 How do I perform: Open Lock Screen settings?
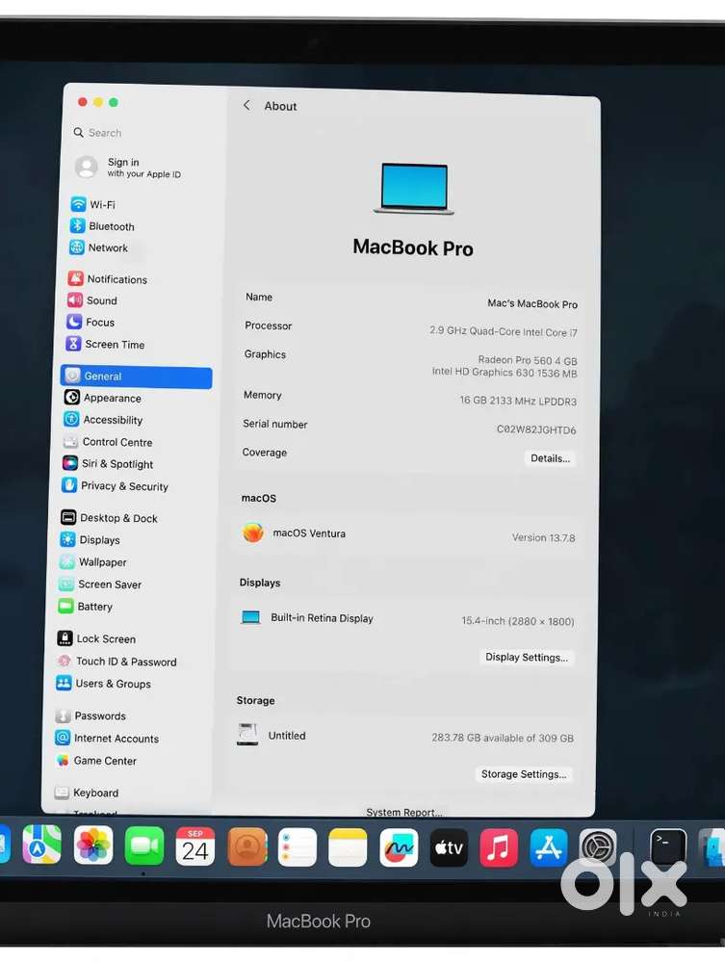[96, 638]
